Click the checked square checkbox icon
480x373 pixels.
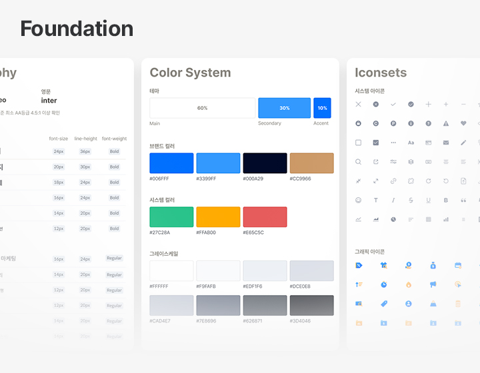(x=376, y=143)
